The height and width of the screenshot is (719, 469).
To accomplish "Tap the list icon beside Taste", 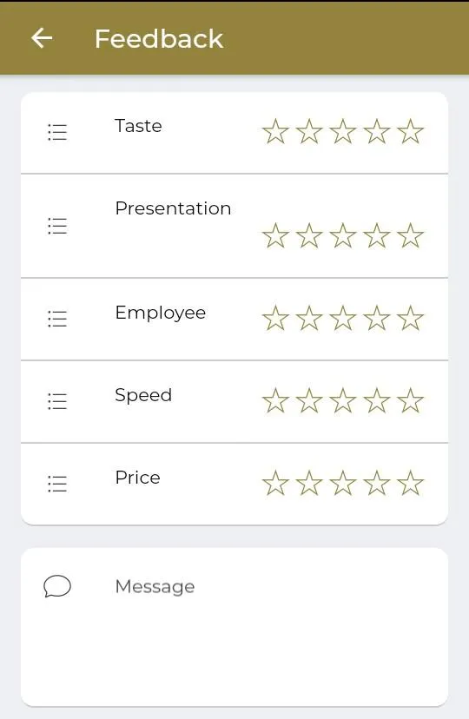I will click(x=57, y=132).
